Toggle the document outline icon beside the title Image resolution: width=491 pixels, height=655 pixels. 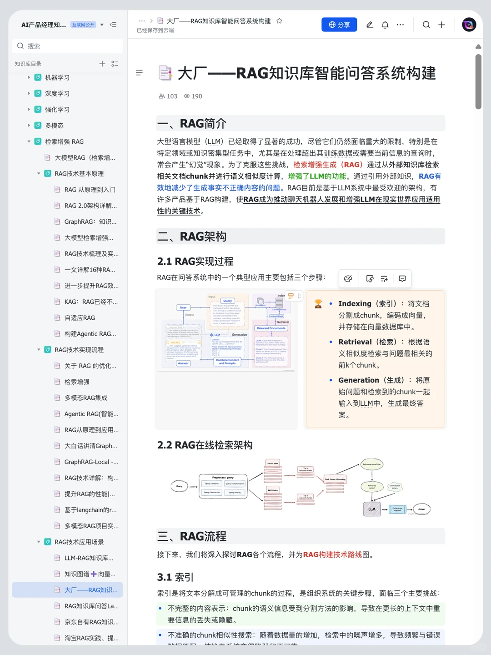point(139,73)
